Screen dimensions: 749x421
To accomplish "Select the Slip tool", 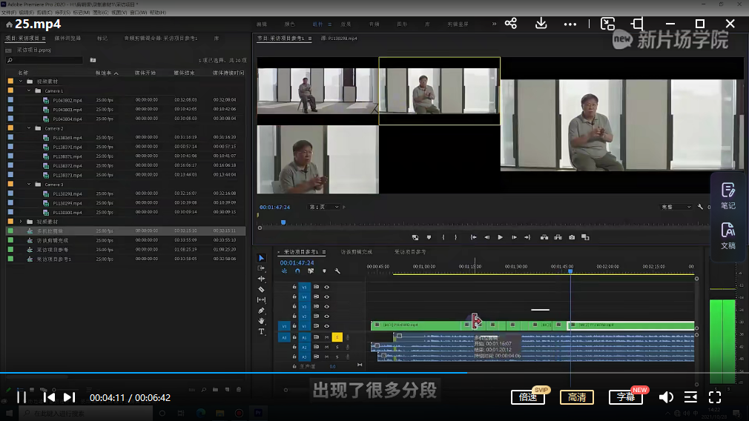I will [261, 299].
